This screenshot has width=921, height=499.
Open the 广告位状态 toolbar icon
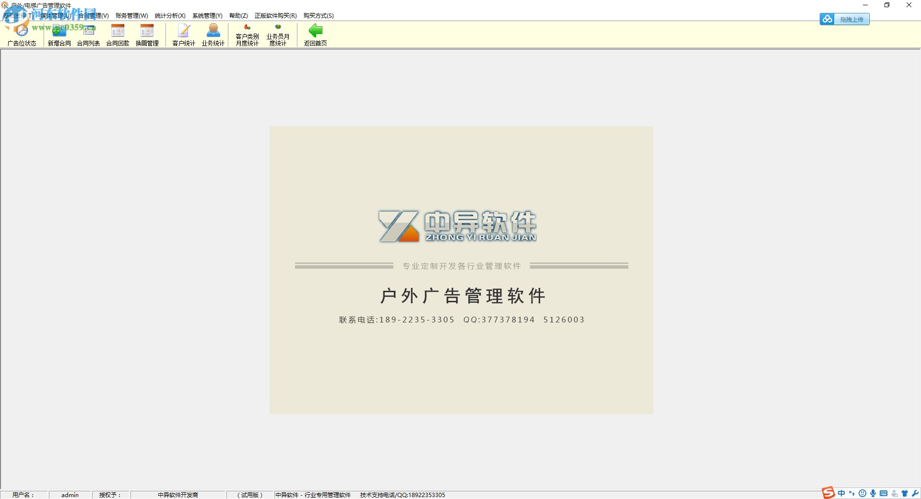pos(22,34)
